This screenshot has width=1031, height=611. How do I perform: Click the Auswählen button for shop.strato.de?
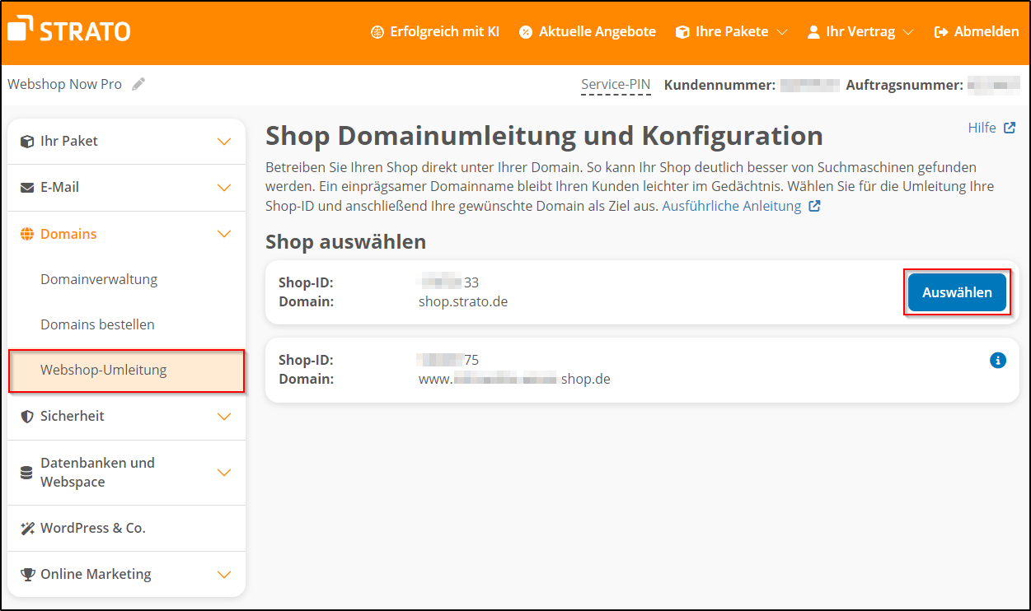957,292
